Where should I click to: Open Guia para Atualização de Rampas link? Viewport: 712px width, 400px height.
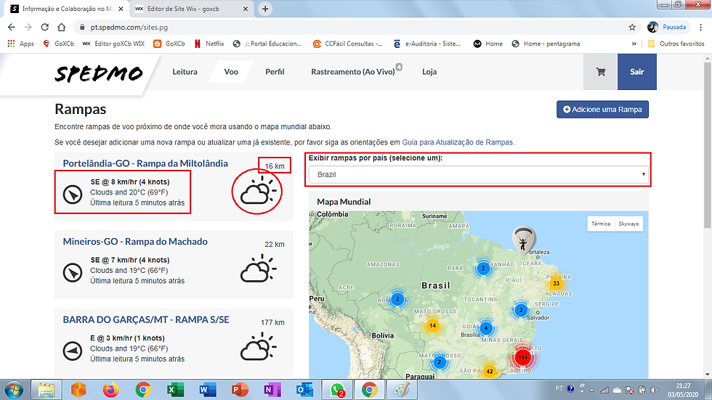pos(458,142)
